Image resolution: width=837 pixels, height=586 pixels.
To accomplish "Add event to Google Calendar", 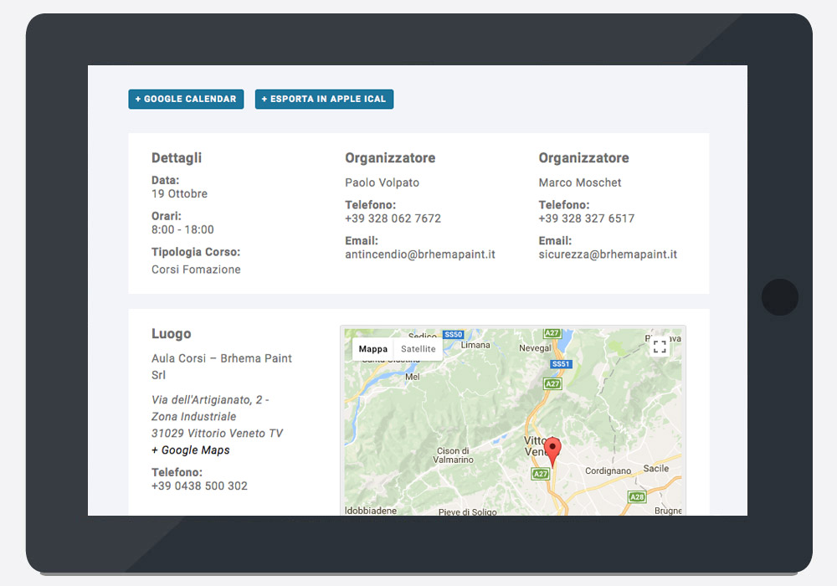I will pyautogui.click(x=186, y=99).
